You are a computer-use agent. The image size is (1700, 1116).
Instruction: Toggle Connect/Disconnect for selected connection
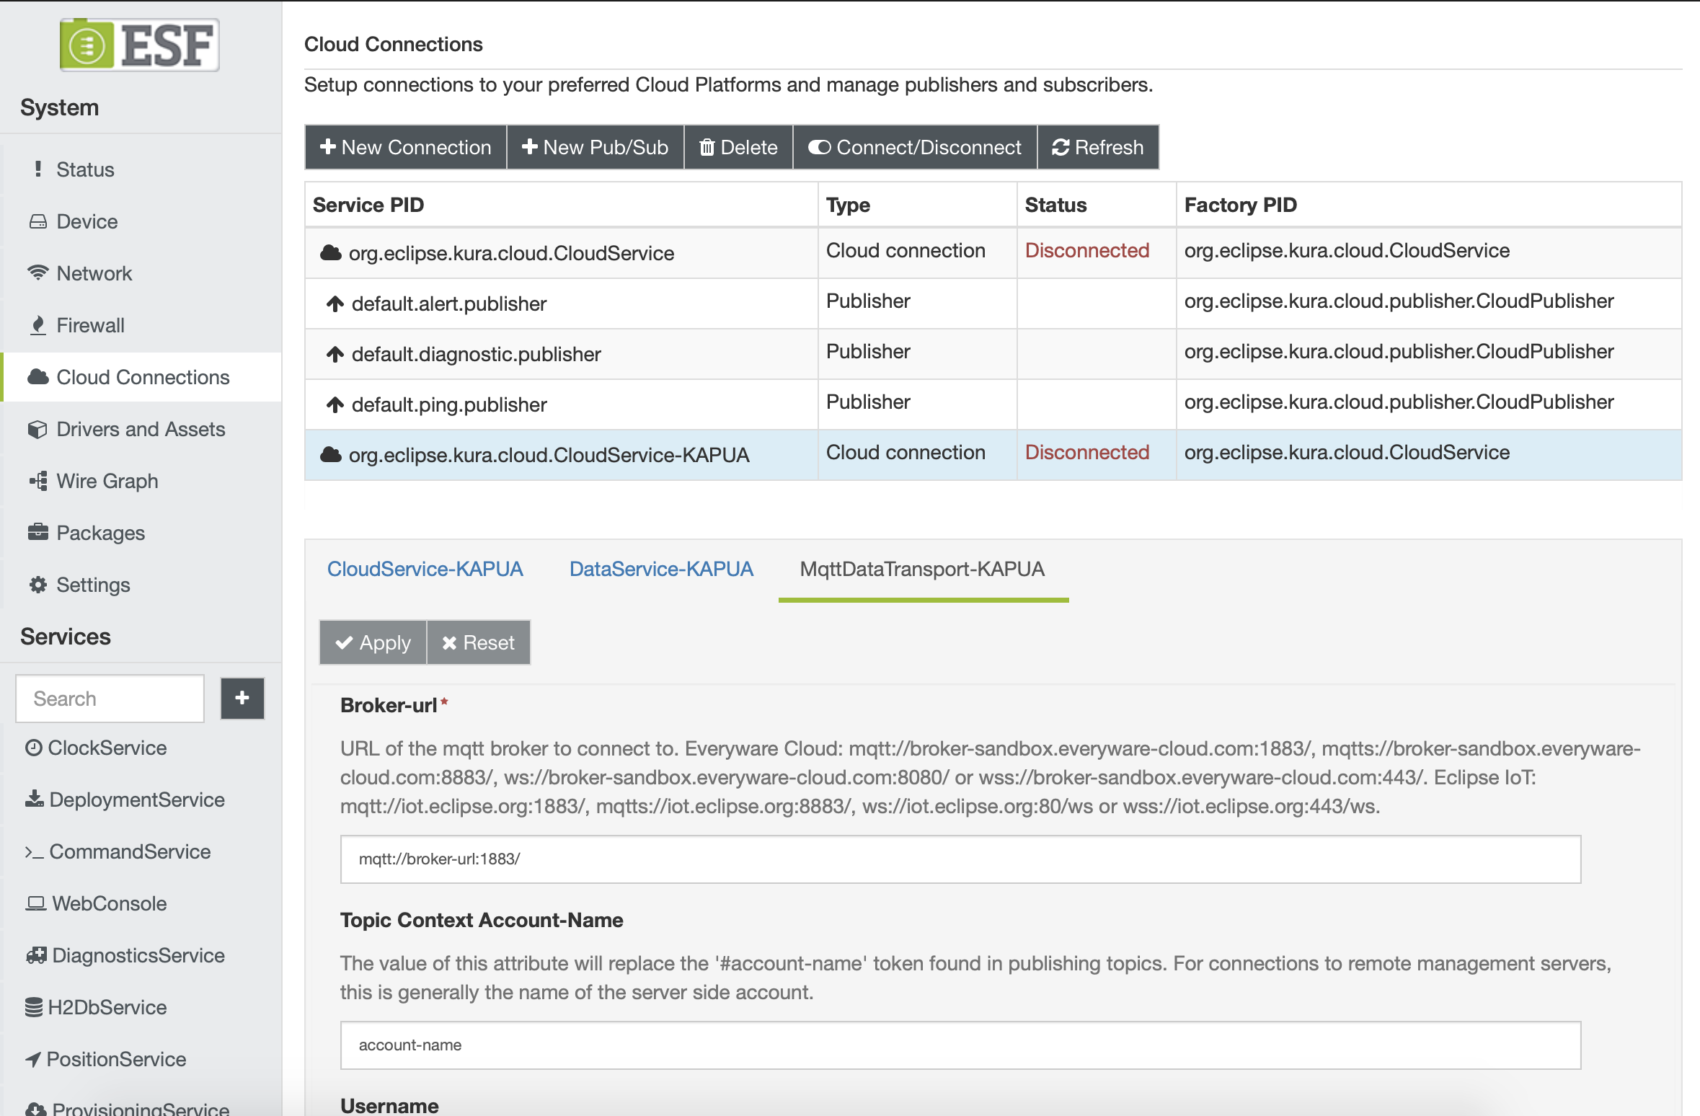pos(915,147)
